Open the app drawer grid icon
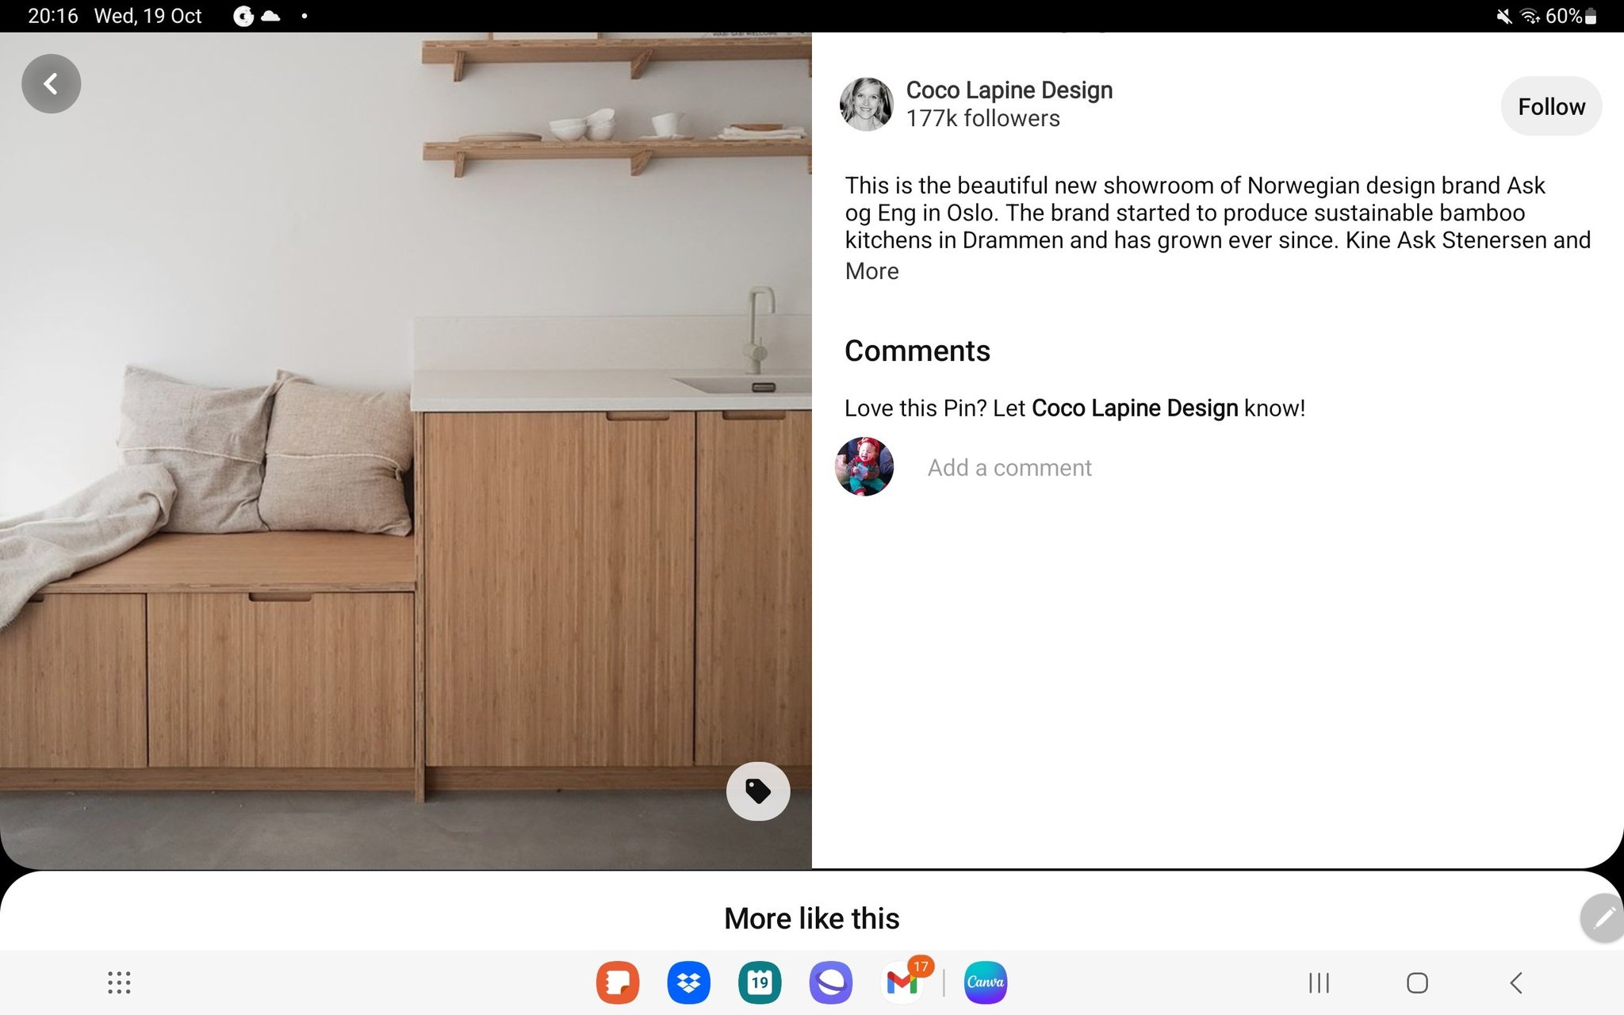Screen dimensions: 1624x1015 click(x=119, y=982)
